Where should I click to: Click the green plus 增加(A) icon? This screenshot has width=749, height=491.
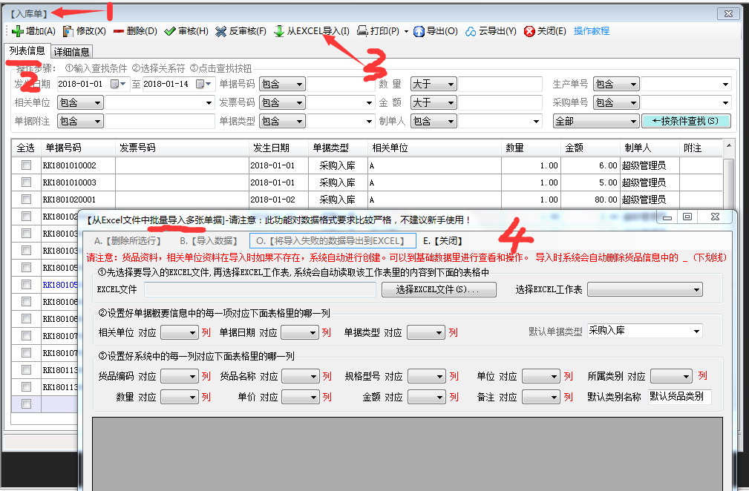(18, 31)
